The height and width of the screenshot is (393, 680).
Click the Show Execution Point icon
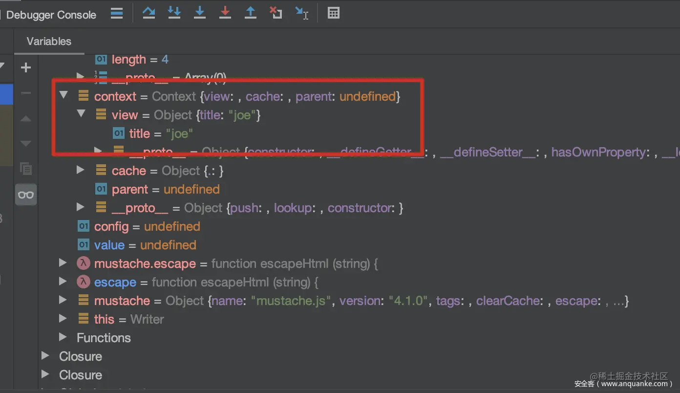pyautogui.click(x=117, y=13)
